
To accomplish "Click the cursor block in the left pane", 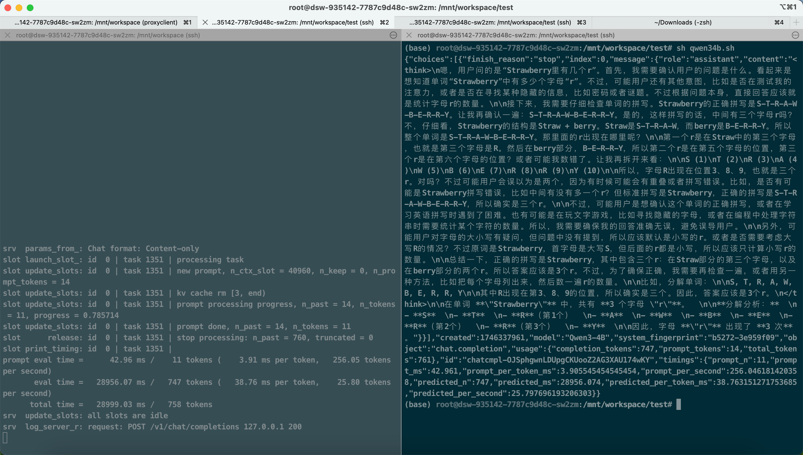I will [5, 438].
